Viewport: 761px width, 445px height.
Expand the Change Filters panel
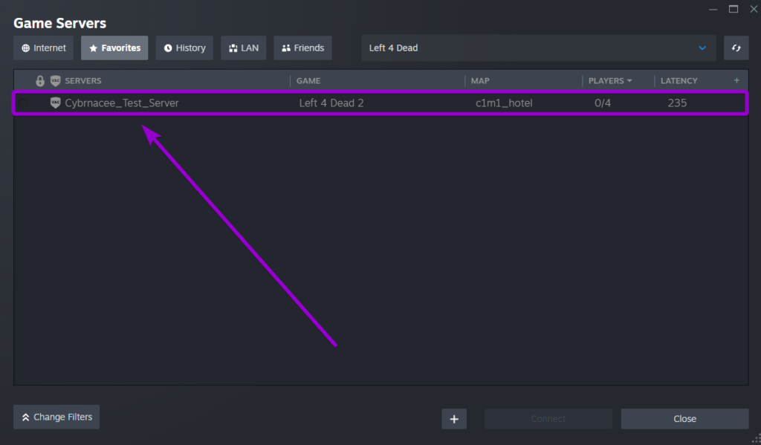56,417
